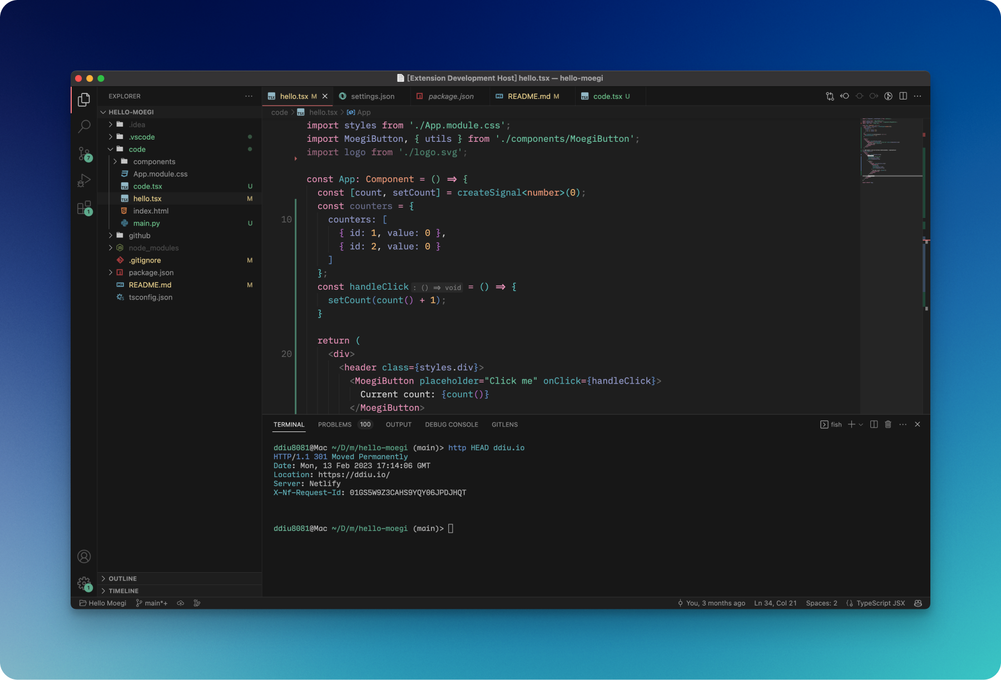Image resolution: width=1001 pixels, height=680 pixels.
Task: Open the Hello Moegi workspace status item
Action: click(103, 603)
